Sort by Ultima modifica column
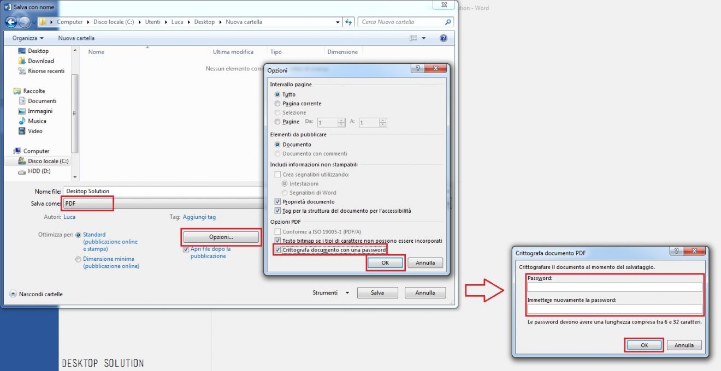Image resolution: width=721 pixels, height=371 pixels. click(233, 52)
